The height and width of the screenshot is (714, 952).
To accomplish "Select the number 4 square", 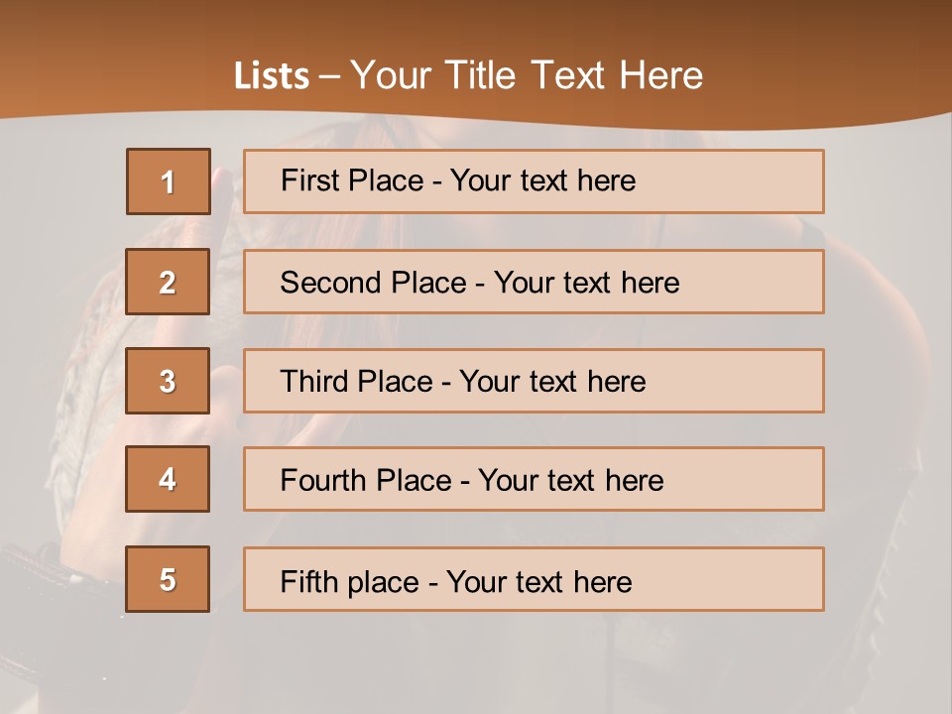I will tap(168, 479).
